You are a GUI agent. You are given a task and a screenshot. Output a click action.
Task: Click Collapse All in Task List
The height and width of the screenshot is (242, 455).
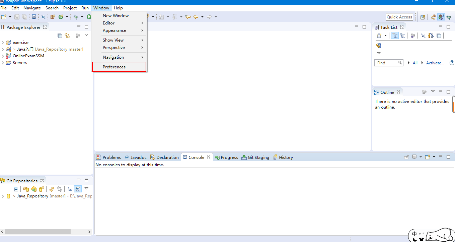click(439, 36)
